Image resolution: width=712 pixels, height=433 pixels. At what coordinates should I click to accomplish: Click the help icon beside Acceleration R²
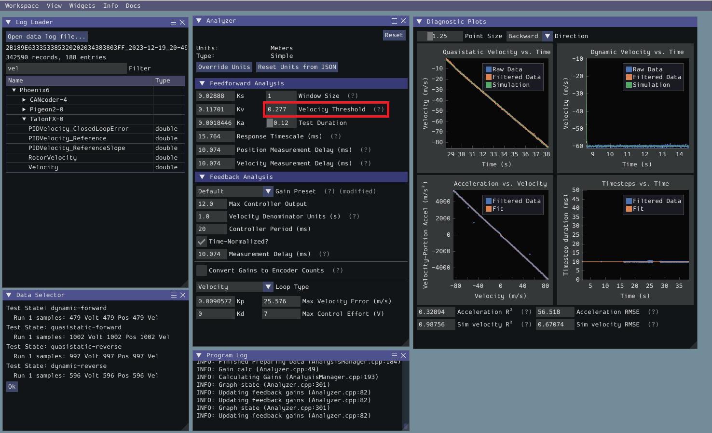point(526,311)
